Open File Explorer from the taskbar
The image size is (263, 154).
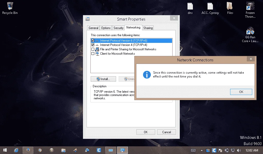click(63, 150)
